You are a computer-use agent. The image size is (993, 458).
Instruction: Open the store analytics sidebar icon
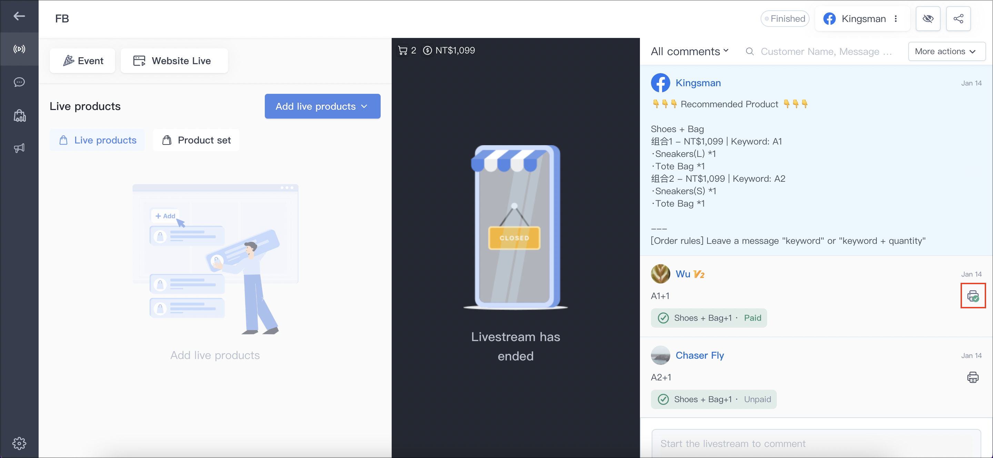click(19, 115)
